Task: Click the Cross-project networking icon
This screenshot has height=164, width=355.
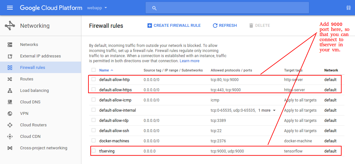Action: (x=10, y=148)
